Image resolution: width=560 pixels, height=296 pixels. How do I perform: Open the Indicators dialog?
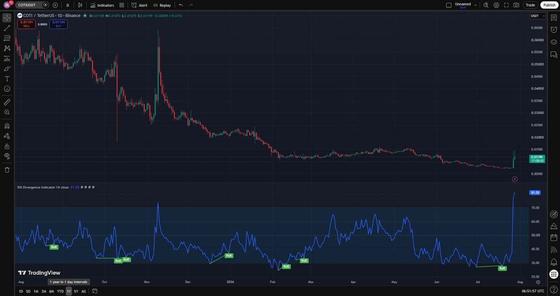102,5
